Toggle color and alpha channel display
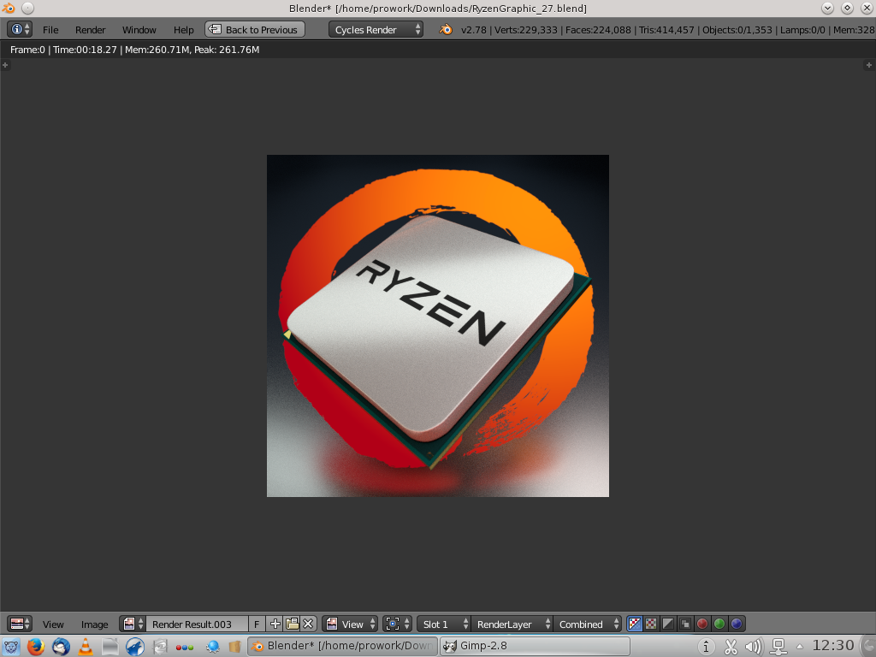The width and height of the screenshot is (876, 657). (x=635, y=624)
